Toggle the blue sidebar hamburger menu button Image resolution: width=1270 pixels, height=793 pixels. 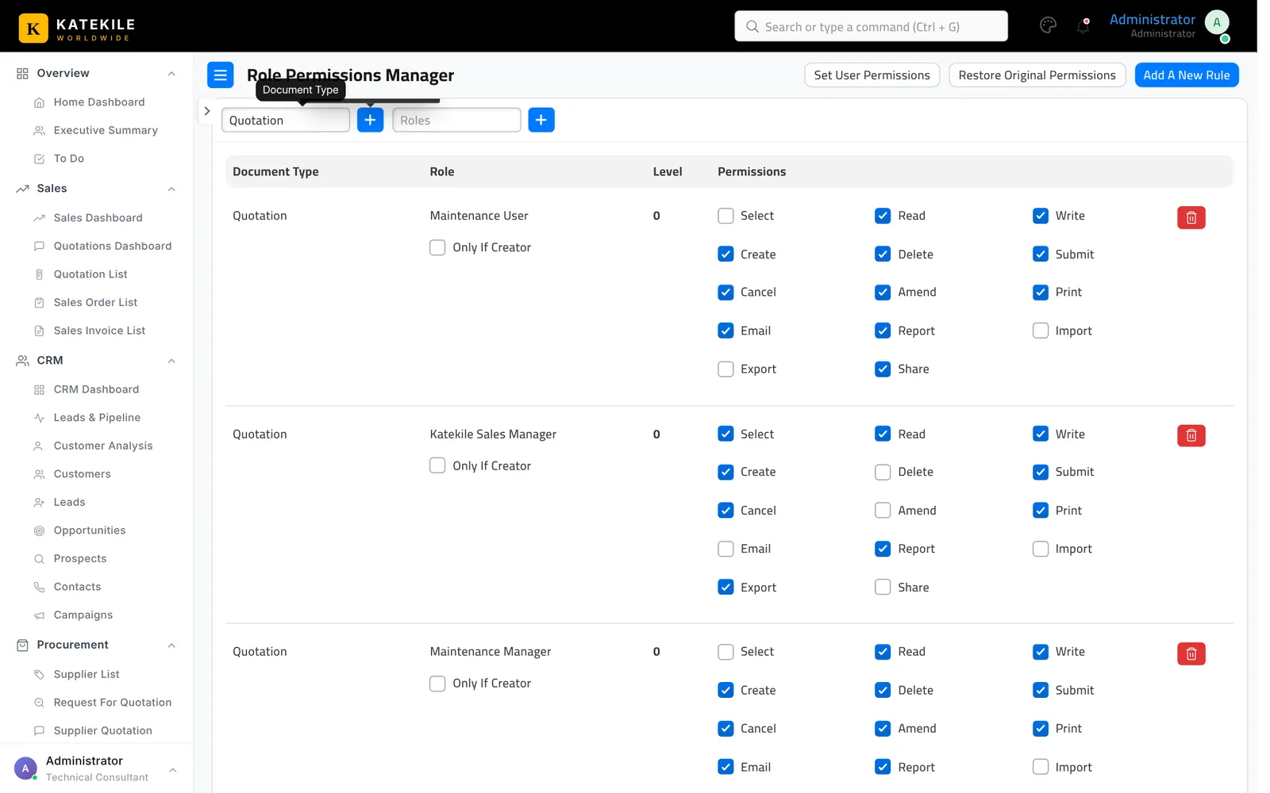[x=221, y=75]
